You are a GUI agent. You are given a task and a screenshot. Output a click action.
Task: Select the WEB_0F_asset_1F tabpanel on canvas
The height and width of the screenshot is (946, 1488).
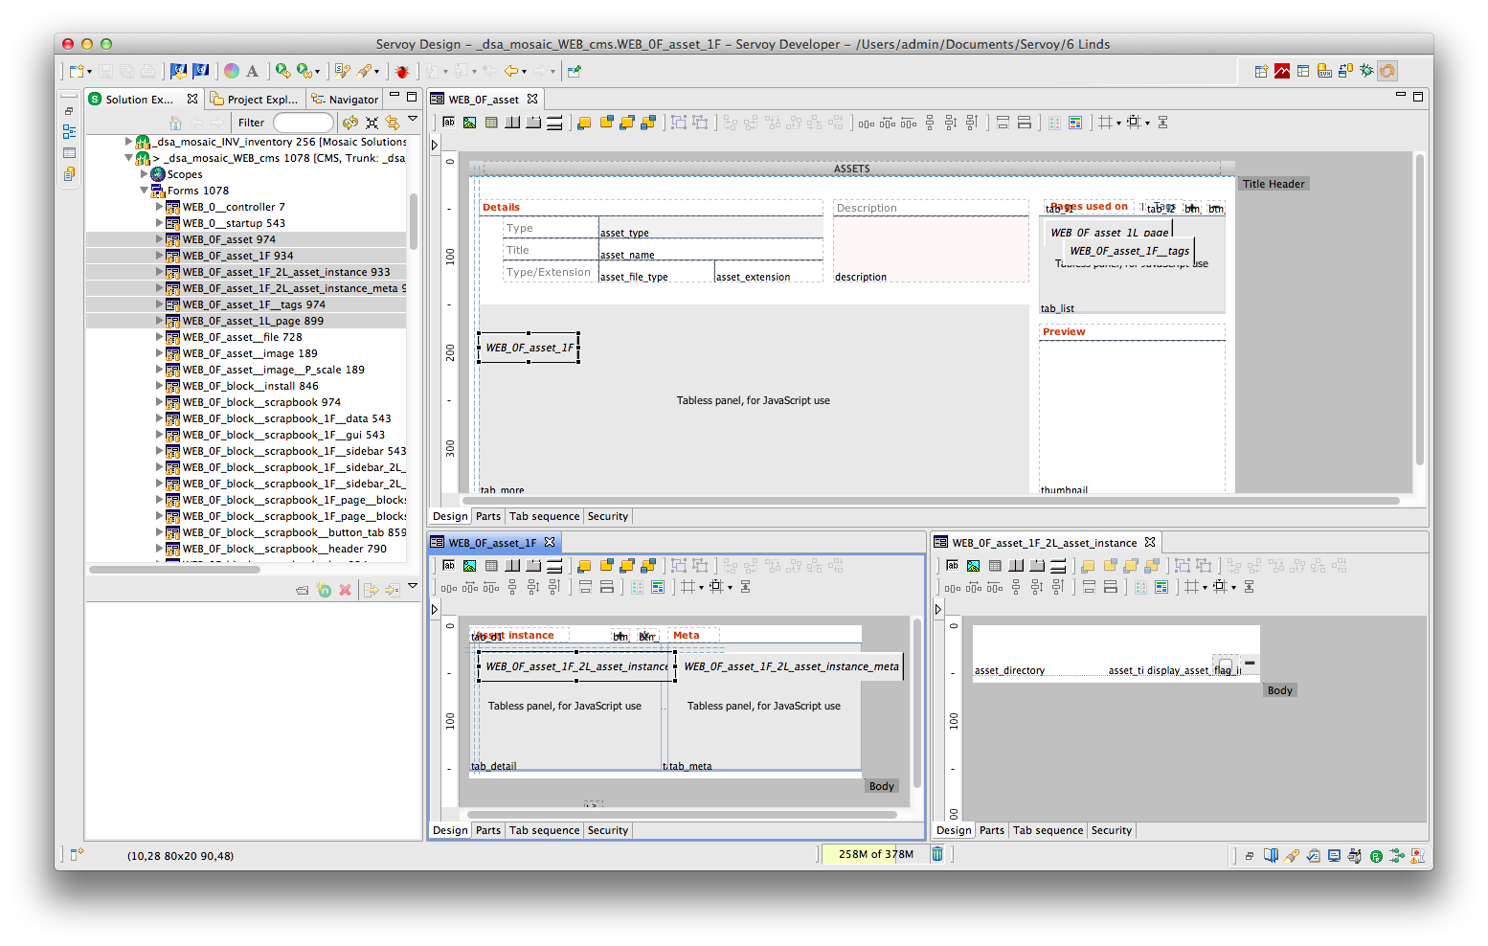coord(529,348)
